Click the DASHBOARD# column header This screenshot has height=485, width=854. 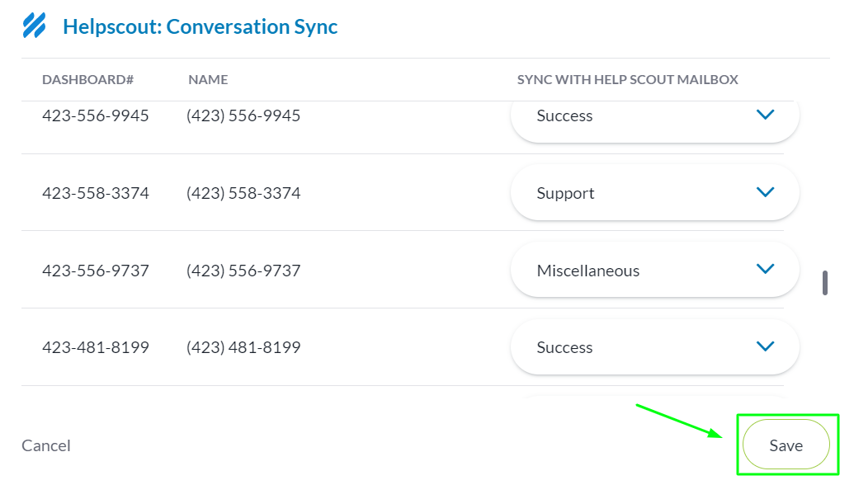(87, 80)
